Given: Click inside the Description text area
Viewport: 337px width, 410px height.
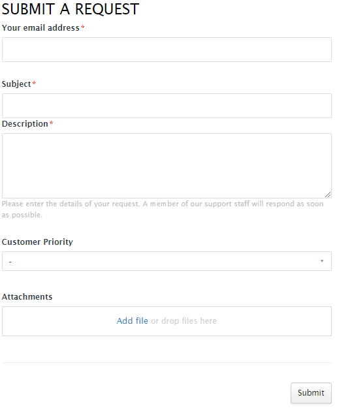Looking at the screenshot, I should [x=167, y=166].
